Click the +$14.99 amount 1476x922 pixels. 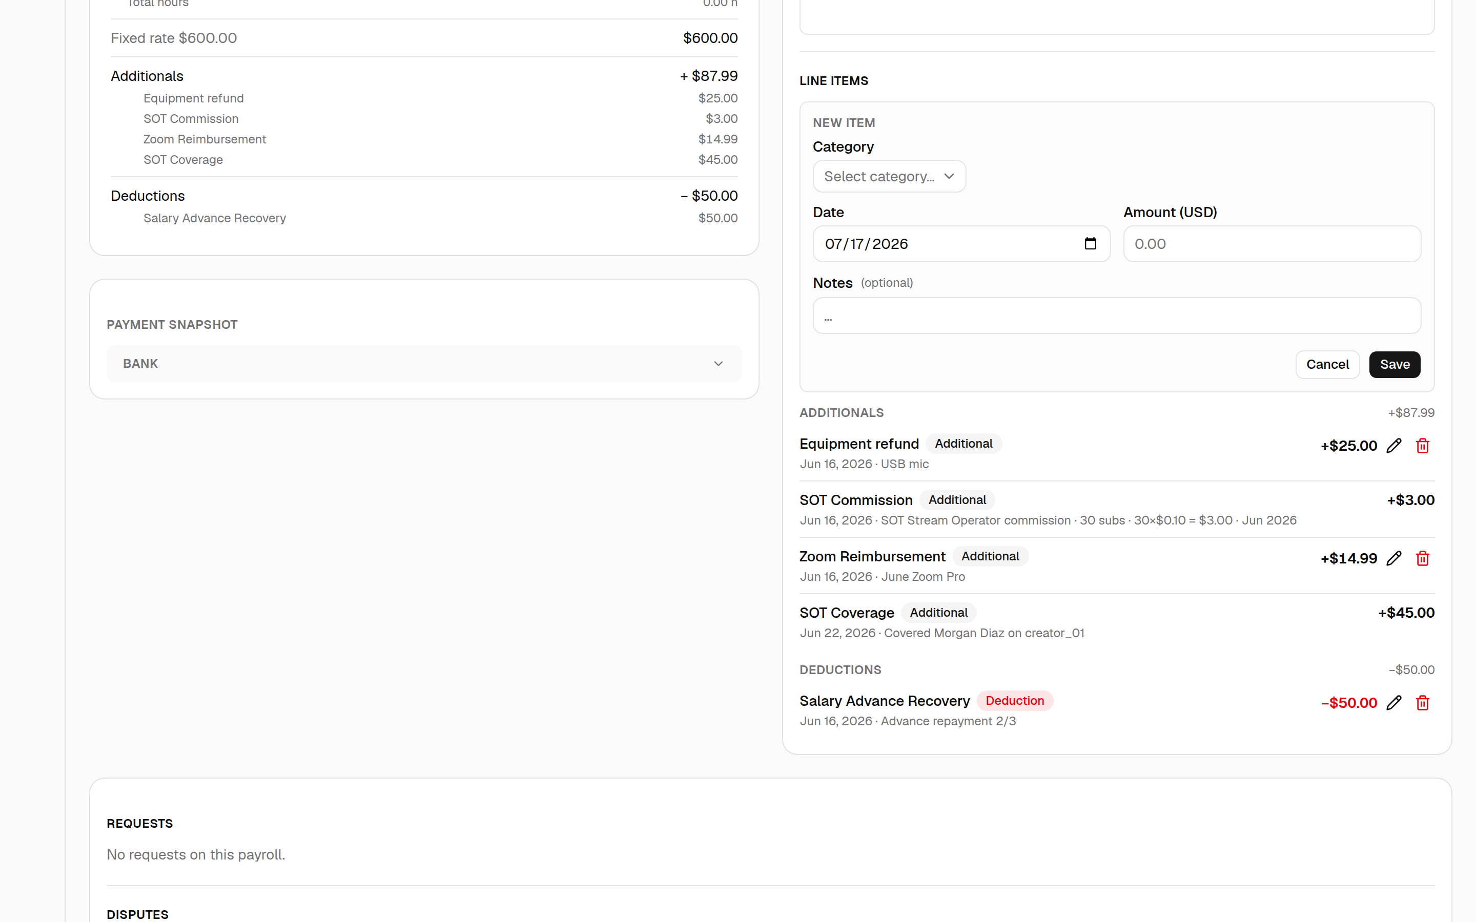click(x=1348, y=558)
